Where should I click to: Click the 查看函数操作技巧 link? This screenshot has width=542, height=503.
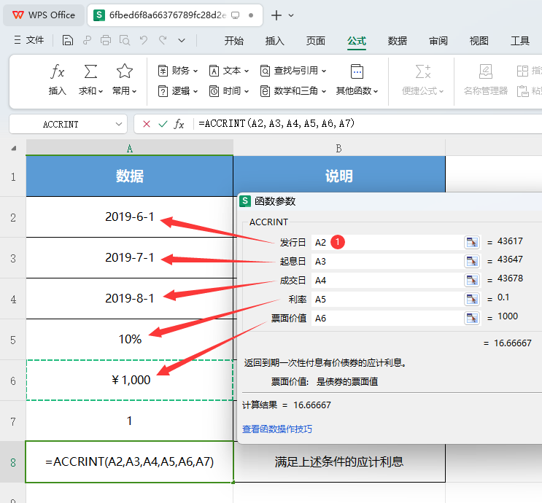pyautogui.click(x=277, y=429)
